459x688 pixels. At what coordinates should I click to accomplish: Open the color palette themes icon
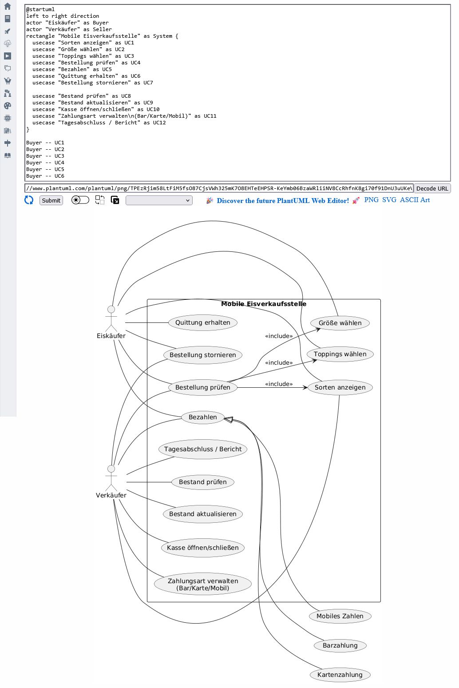[8, 106]
